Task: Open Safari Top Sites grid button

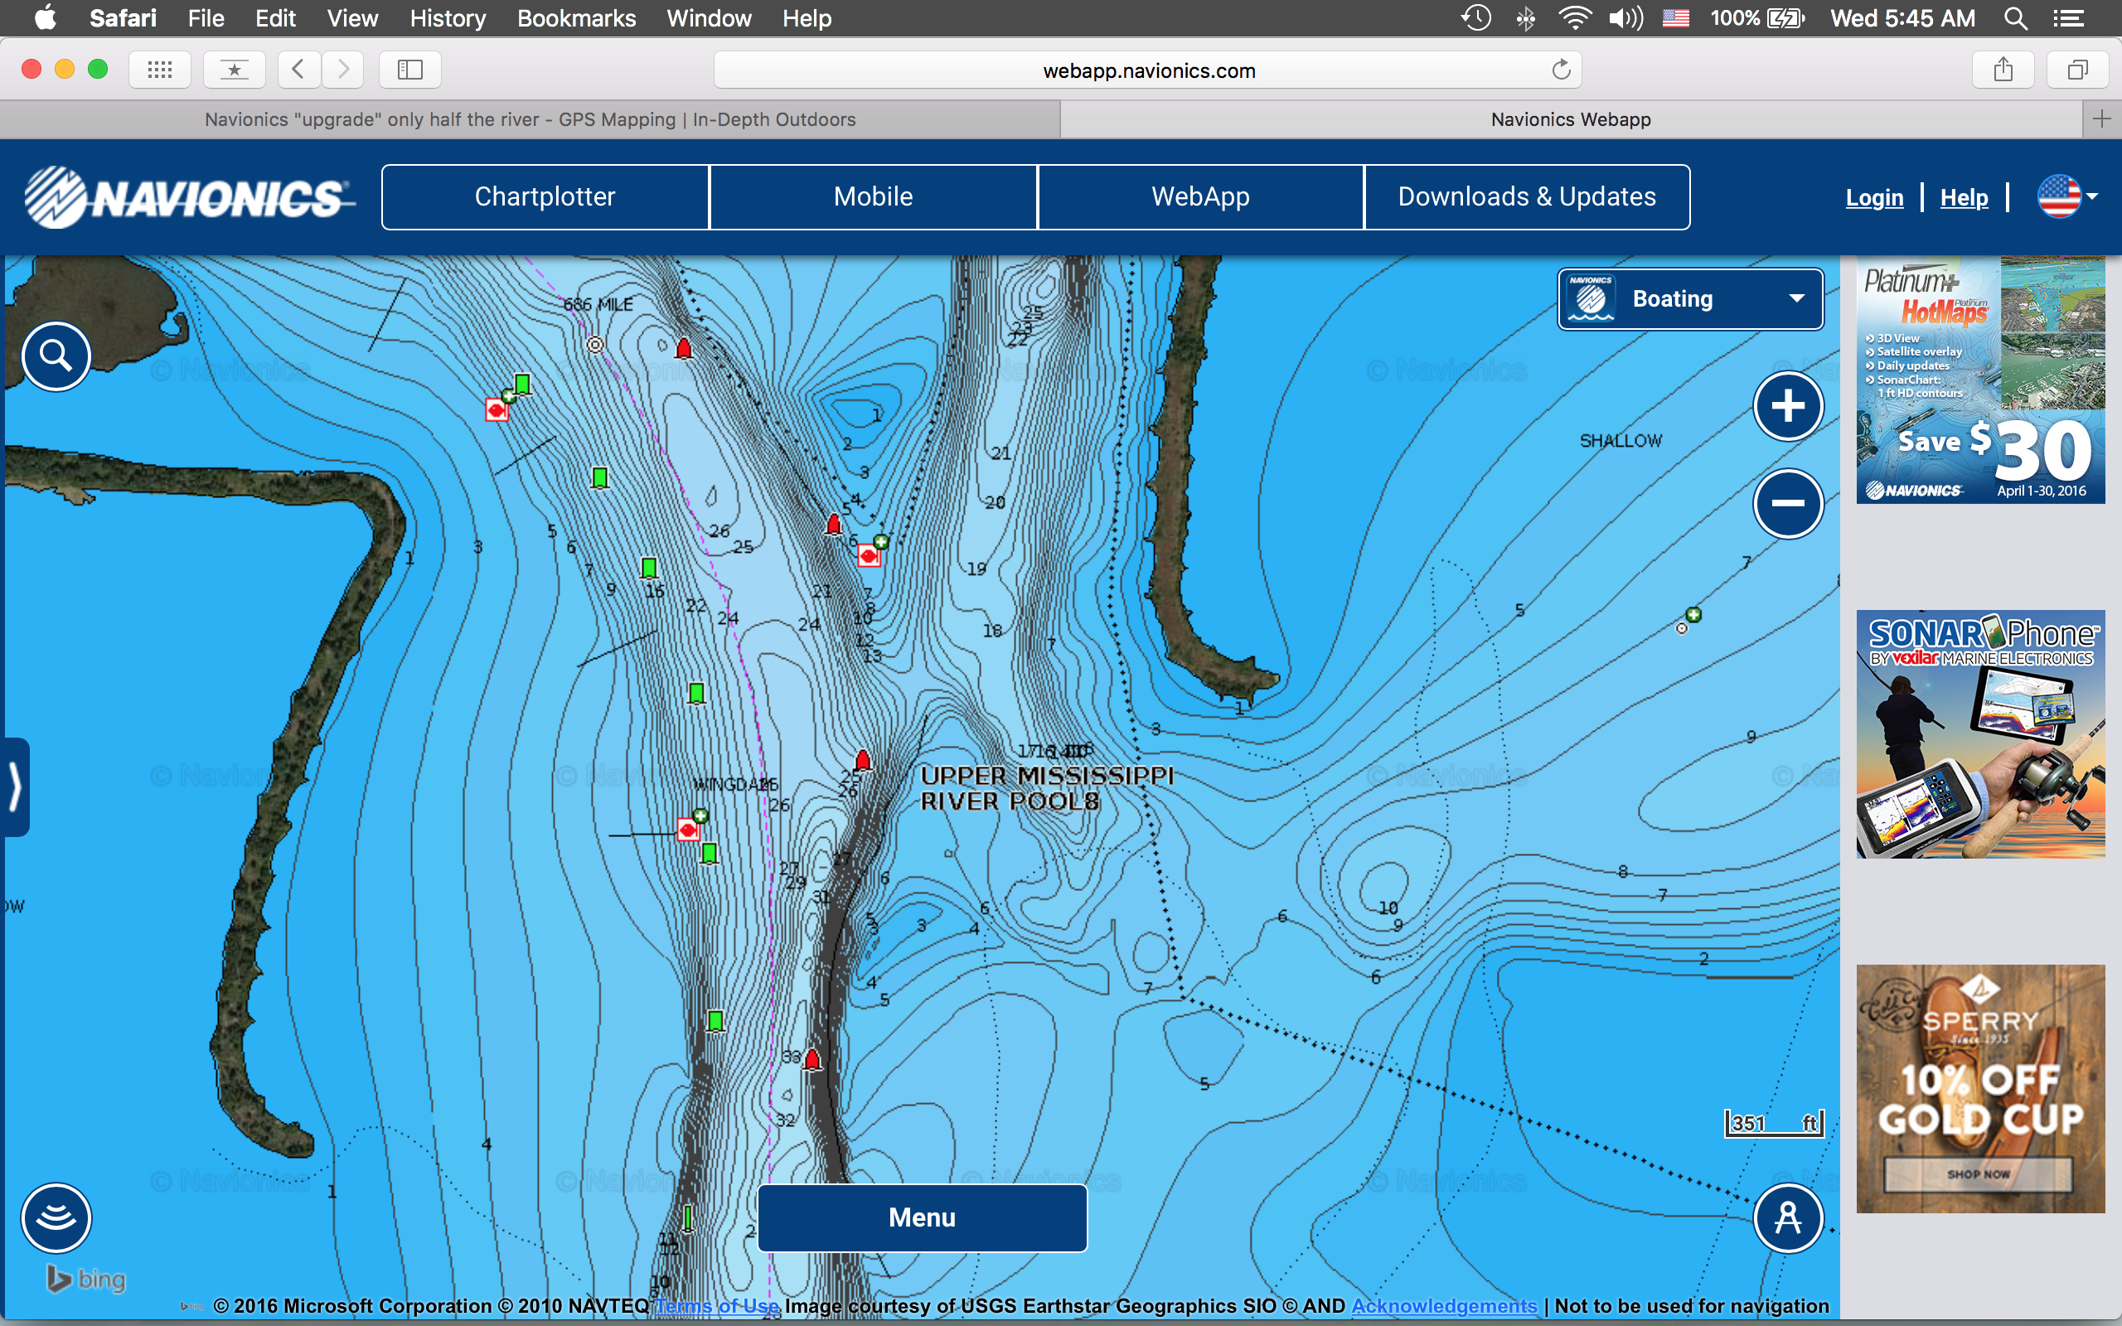Action: point(160,70)
